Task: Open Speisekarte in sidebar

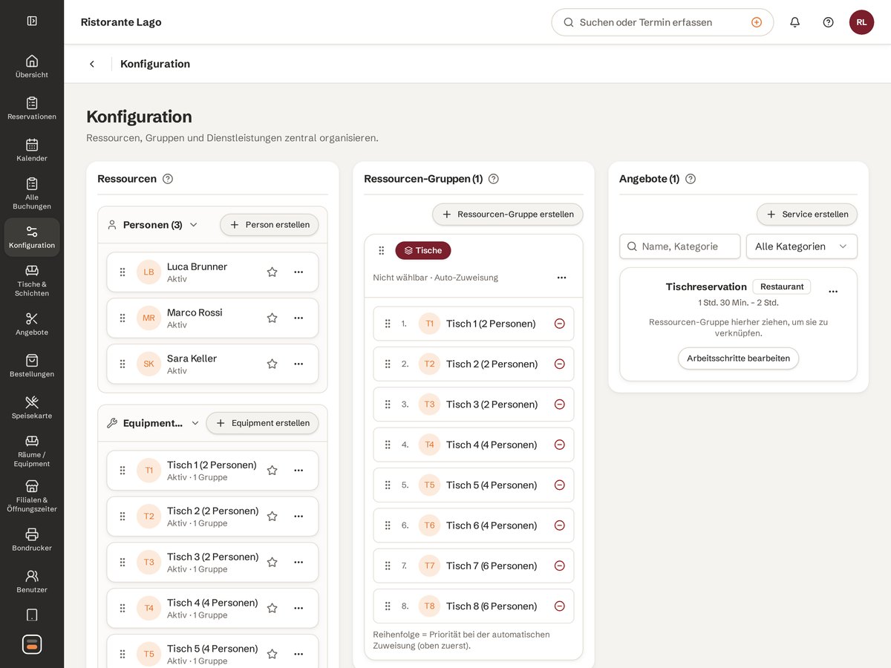Action: [x=32, y=407]
